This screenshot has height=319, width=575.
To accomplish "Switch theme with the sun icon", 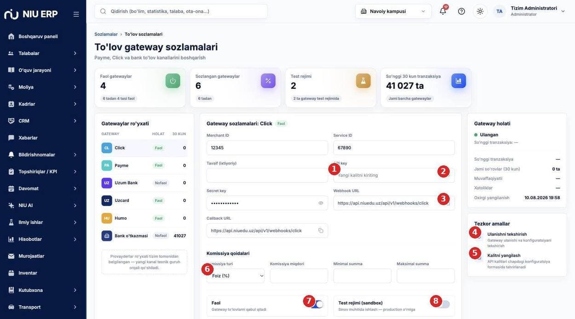I will click(x=480, y=11).
